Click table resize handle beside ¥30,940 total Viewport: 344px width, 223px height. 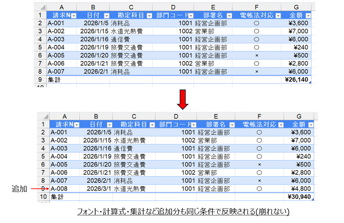click(x=313, y=199)
